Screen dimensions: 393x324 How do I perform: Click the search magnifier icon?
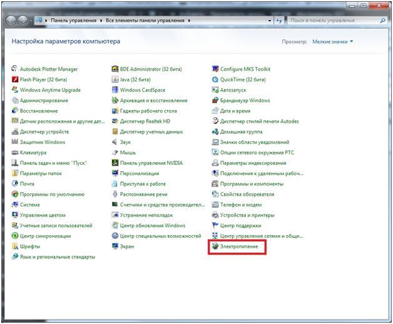[x=382, y=21]
